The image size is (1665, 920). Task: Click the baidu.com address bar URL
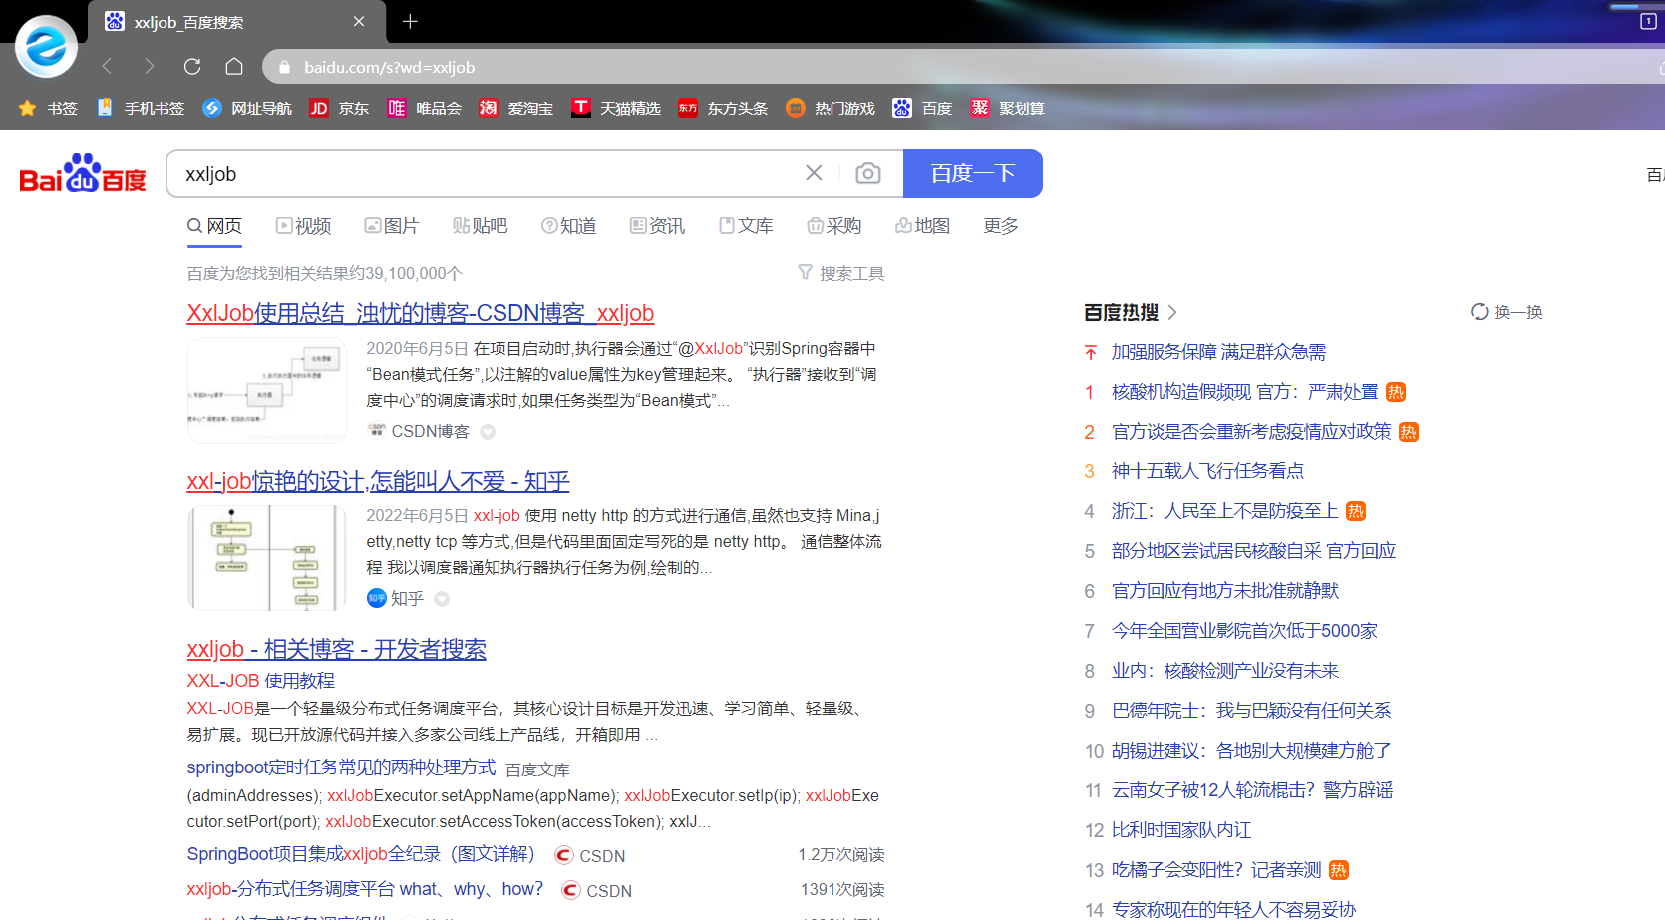tap(389, 67)
